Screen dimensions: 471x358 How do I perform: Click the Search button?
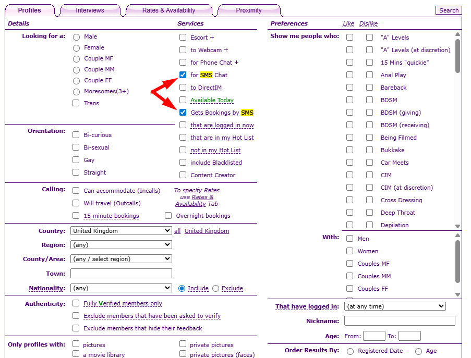tap(449, 10)
